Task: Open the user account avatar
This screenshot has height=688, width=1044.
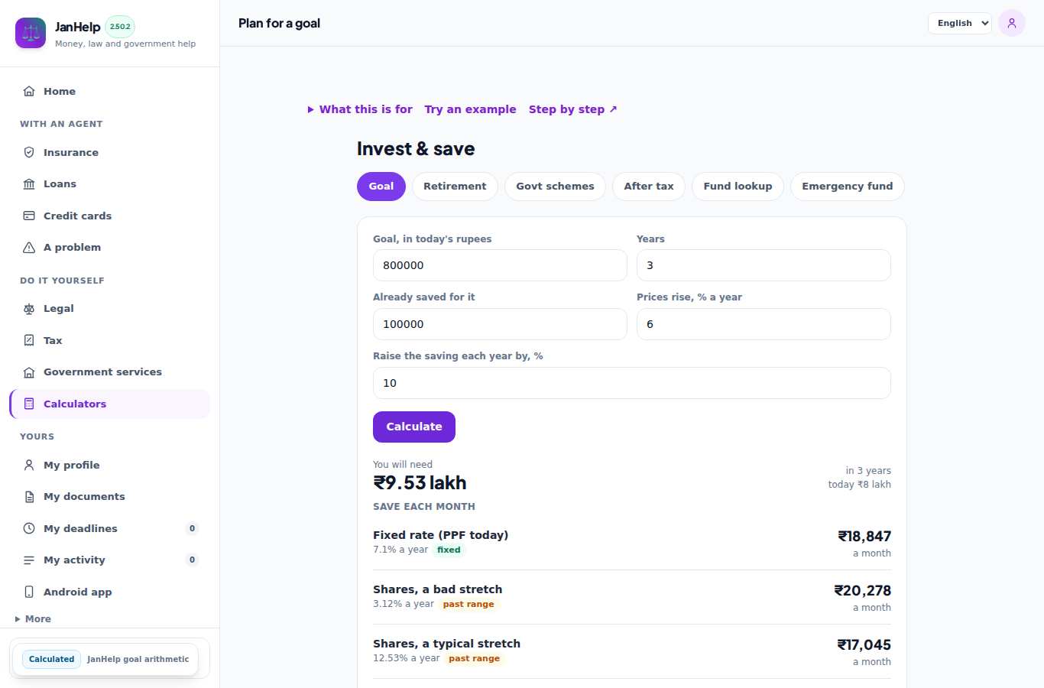Action: (1012, 23)
